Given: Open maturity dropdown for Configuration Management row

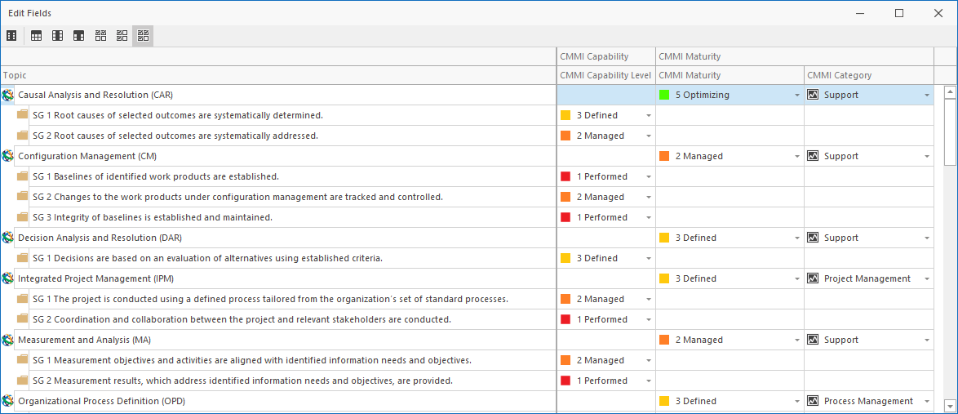Looking at the screenshot, I should pos(796,157).
